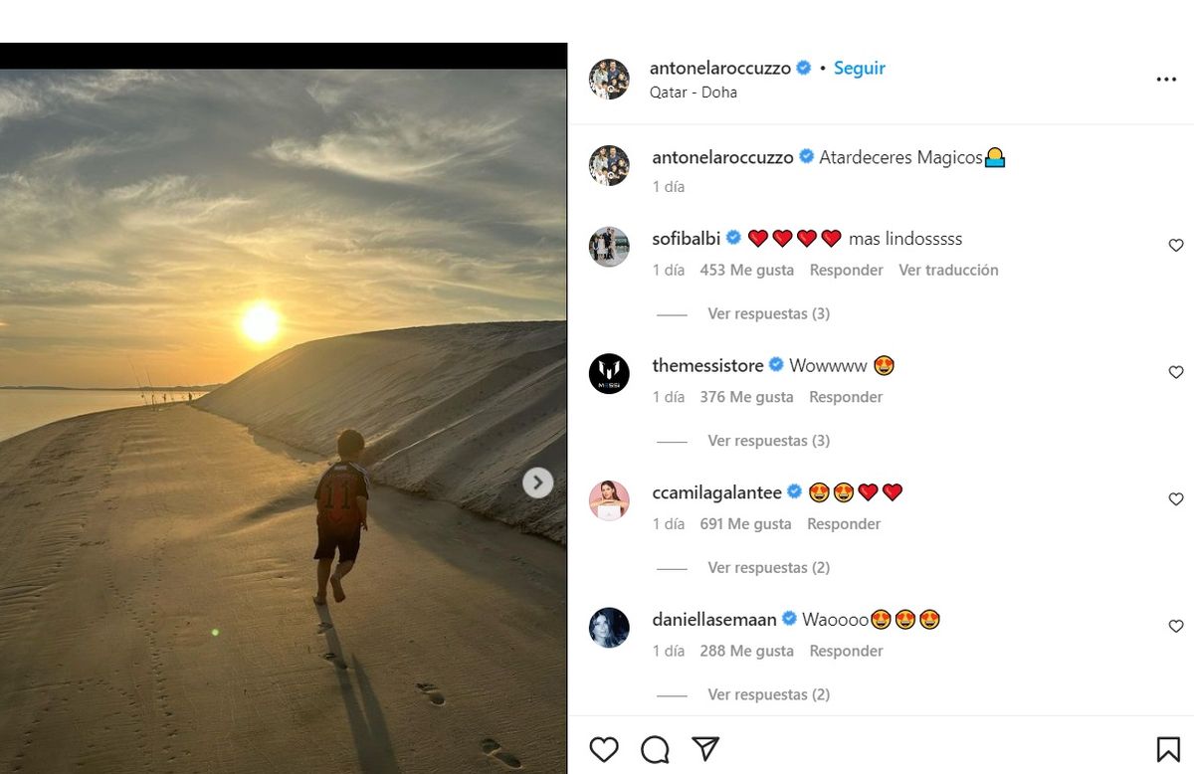
Task: Like sofibalbi's comment
Action: click(1175, 246)
